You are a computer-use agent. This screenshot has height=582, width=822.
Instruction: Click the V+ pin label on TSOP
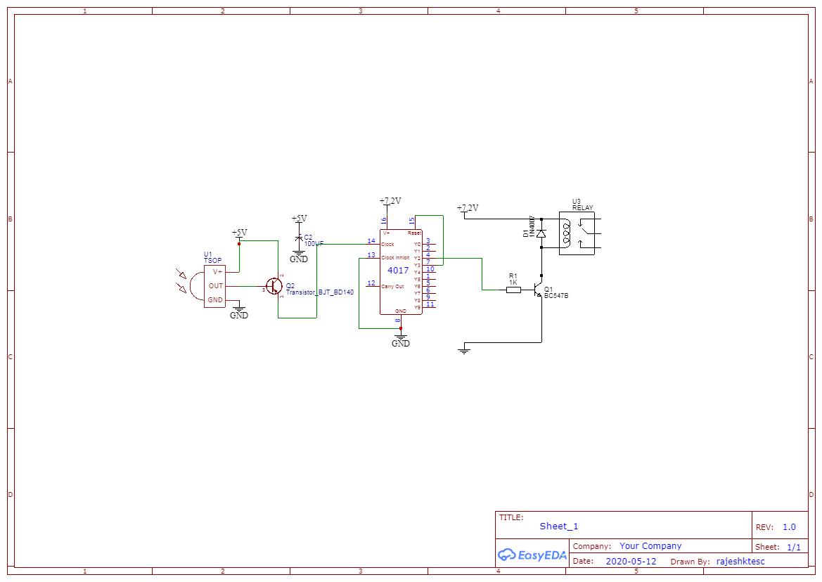[217, 272]
